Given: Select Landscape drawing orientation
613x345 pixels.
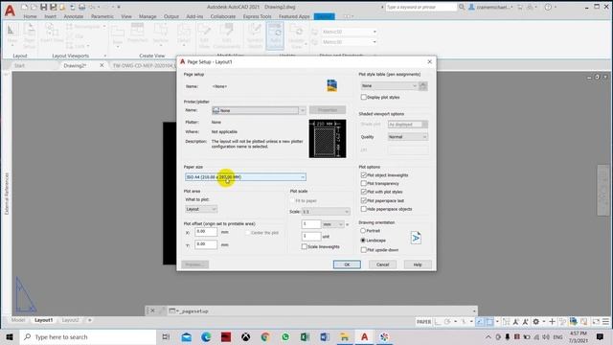Looking at the screenshot, I should click(x=363, y=241).
